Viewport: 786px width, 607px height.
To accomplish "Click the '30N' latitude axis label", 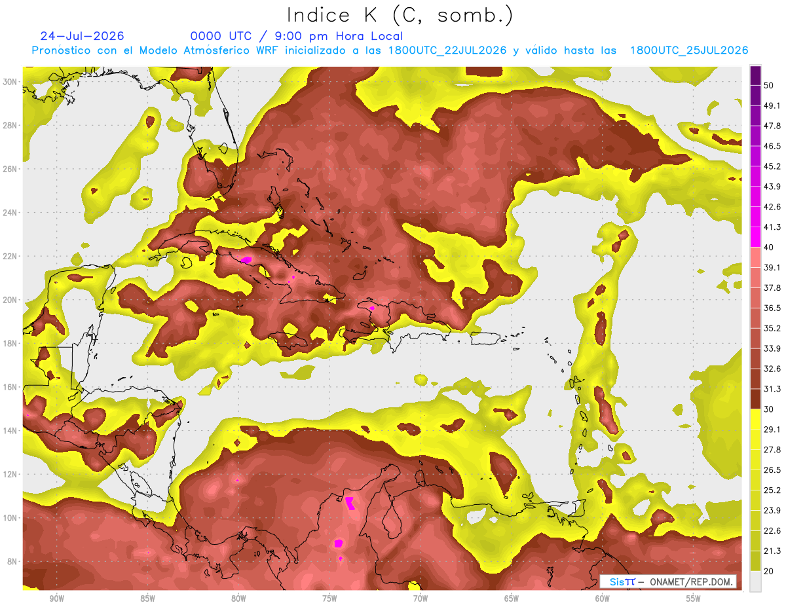I will click(10, 82).
